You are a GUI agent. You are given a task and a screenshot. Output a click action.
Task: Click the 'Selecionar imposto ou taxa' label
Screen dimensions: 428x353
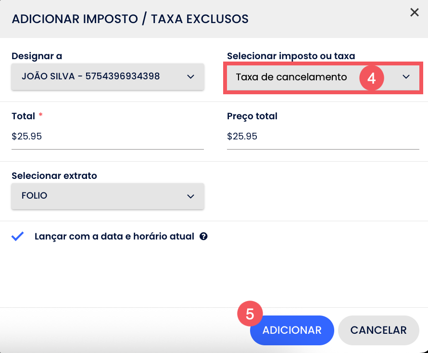(x=291, y=56)
